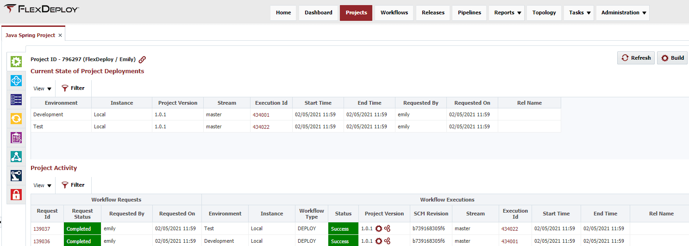689x246 pixels.
Task: Open the orange circular-arrows sidebar icon
Action: tap(16, 119)
